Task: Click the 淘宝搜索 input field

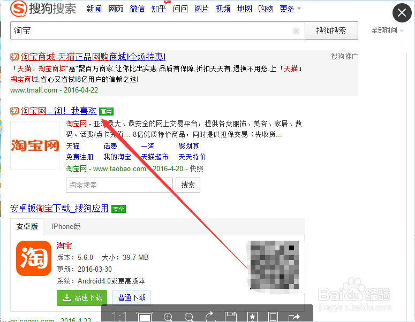Action: tap(119, 185)
